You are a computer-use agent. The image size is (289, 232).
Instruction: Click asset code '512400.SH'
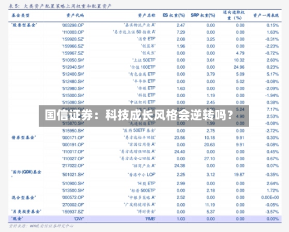tap(73, 74)
